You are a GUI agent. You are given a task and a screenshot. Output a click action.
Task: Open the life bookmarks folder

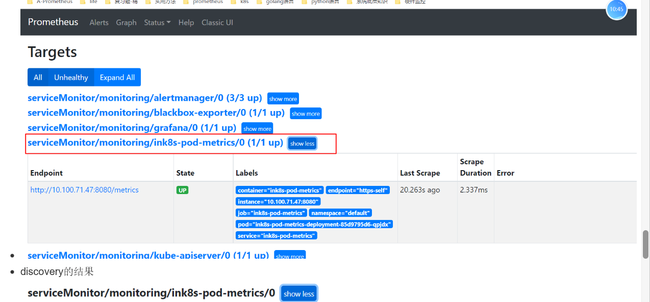click(x=89, y=2)
